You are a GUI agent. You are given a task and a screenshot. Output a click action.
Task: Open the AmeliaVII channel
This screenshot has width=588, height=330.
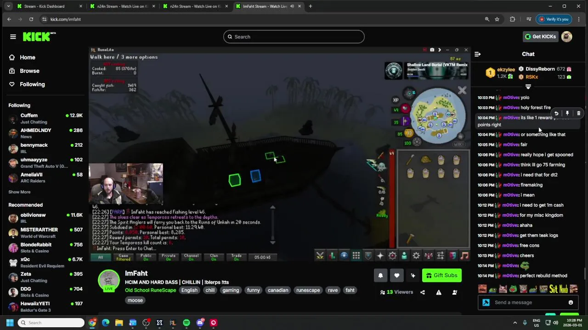tap(45, 178)
